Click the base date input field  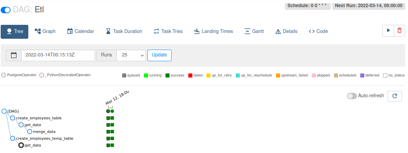58,55
